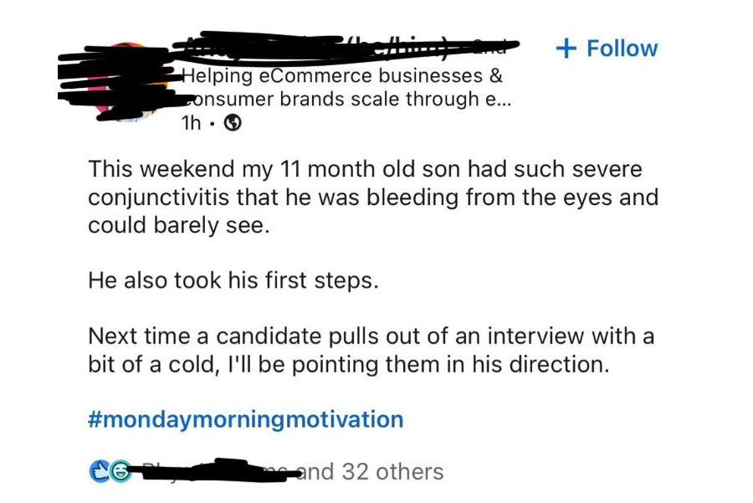753x503 pixels.
Task: Click the "could barely see." line
Action: pyautogui.click(x=180, y=227)
